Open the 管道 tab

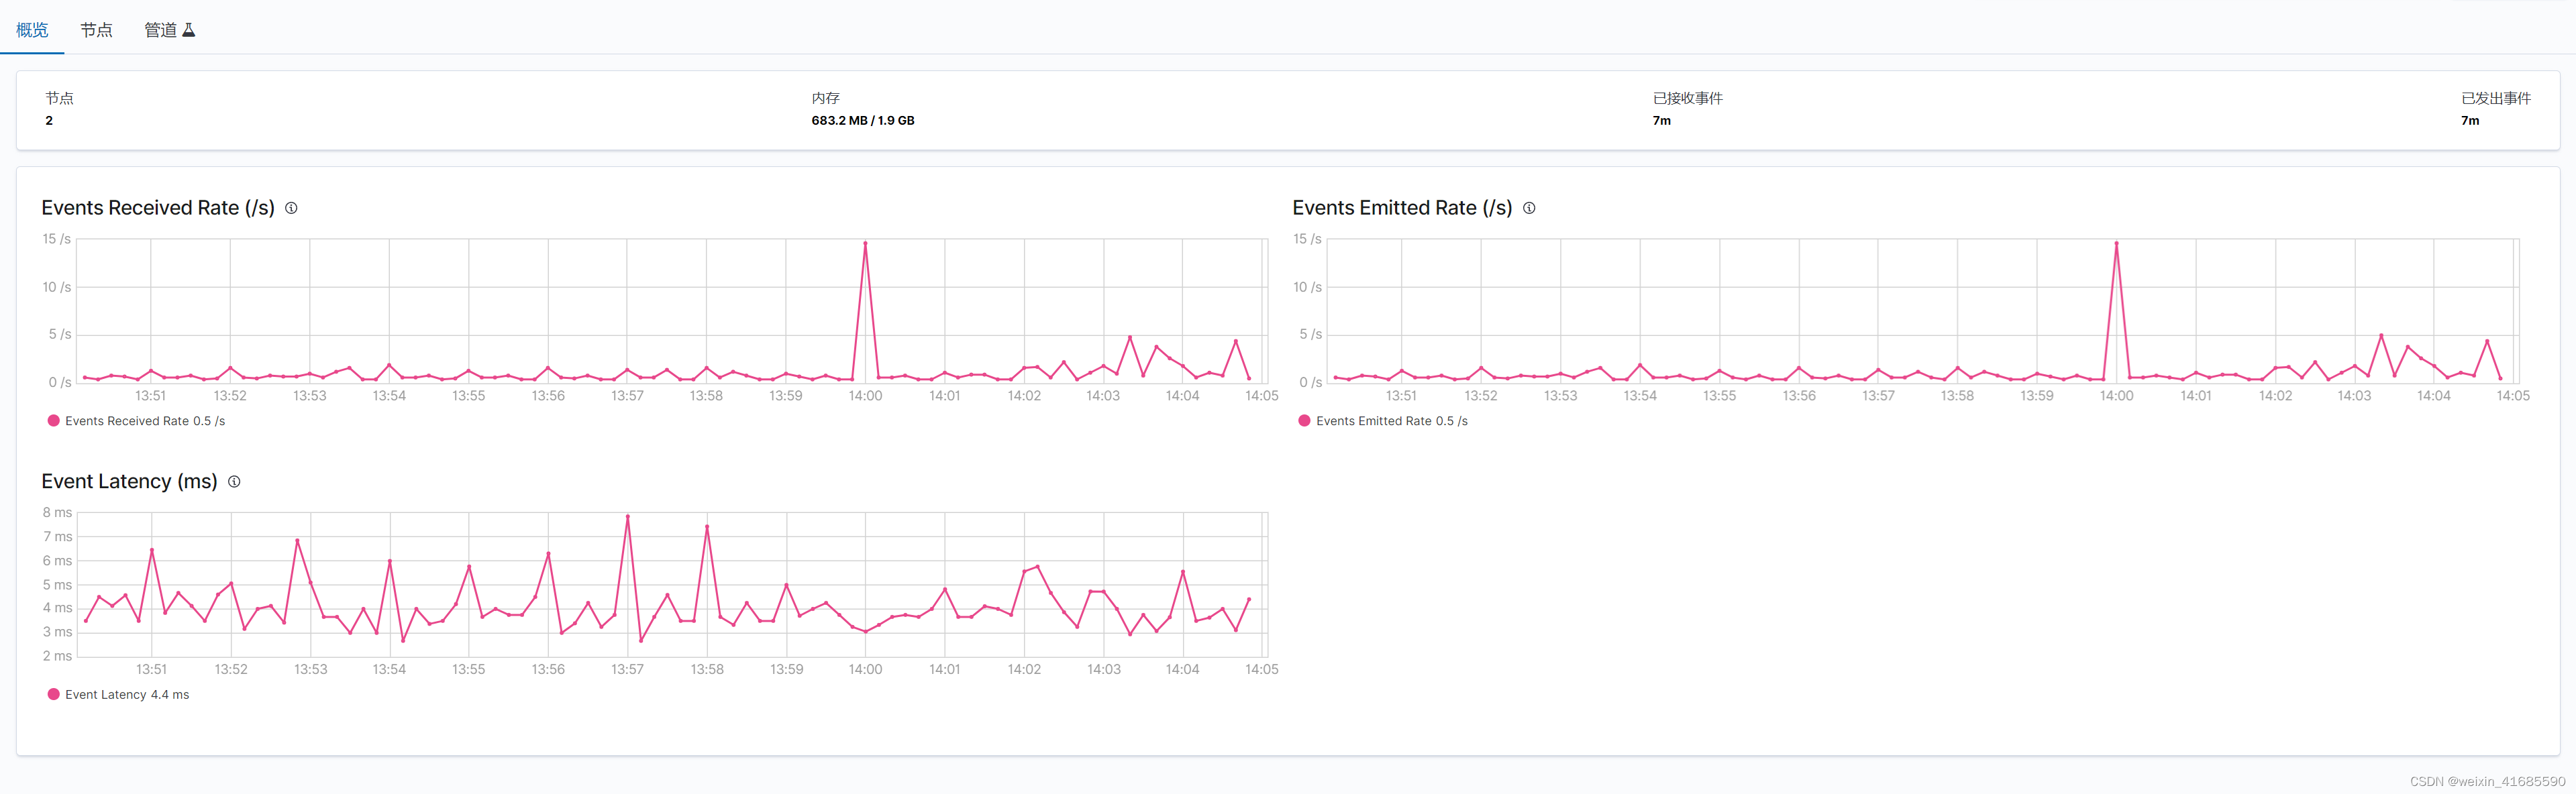tap(160, 30)
